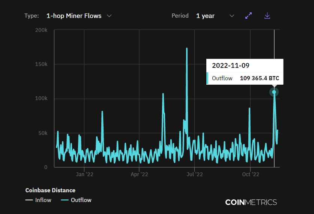Toggle the Inflow series in legend

coord(38,200)
